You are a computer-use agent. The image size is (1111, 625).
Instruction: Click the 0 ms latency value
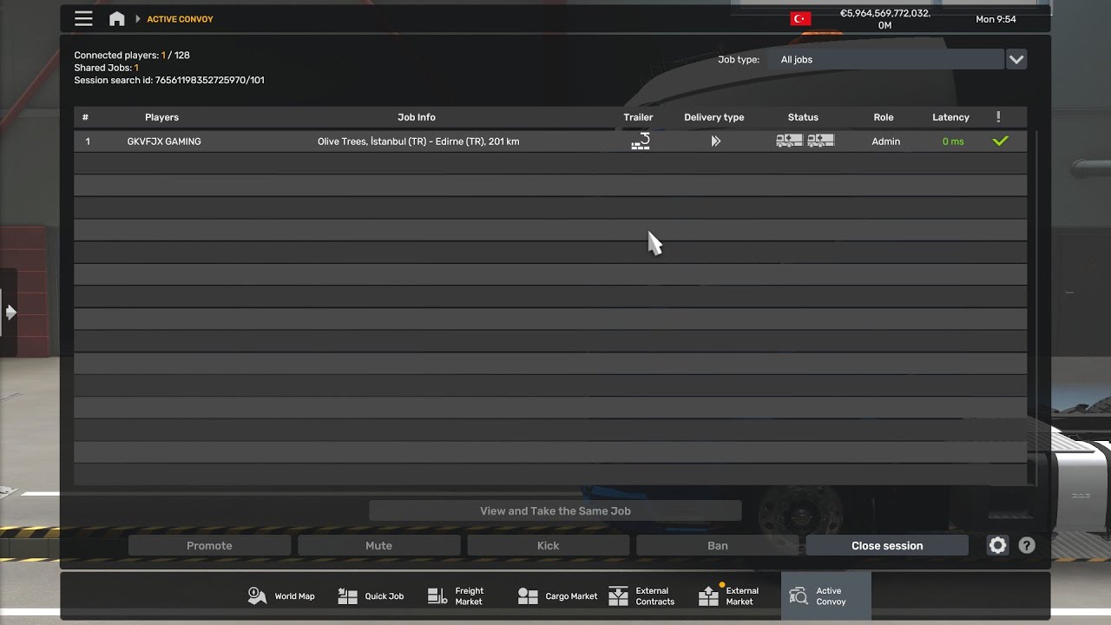[953, 141]
